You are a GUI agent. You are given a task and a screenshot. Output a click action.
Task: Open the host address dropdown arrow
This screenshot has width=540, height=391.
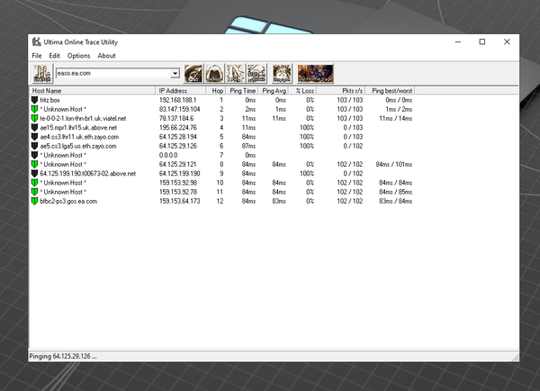click(x=175, y=73)
